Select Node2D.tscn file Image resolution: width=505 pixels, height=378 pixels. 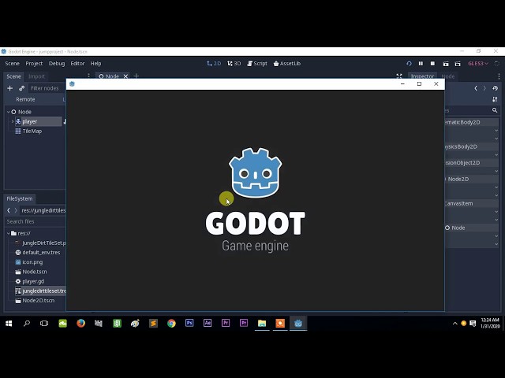click(38, 301)
